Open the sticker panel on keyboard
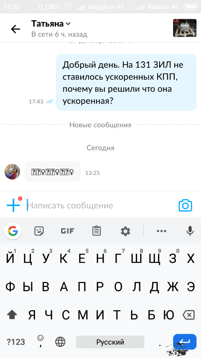The width and height of the screenshot is (201, 358). (x=39, y=231)
